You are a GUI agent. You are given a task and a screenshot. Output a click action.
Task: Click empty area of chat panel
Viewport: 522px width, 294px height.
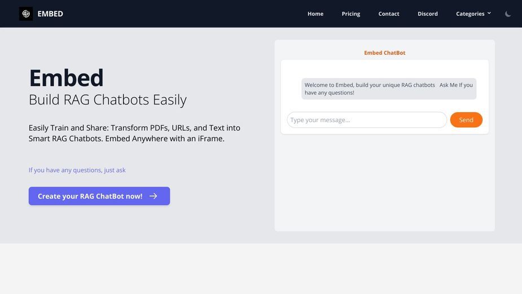click(384, 183)
